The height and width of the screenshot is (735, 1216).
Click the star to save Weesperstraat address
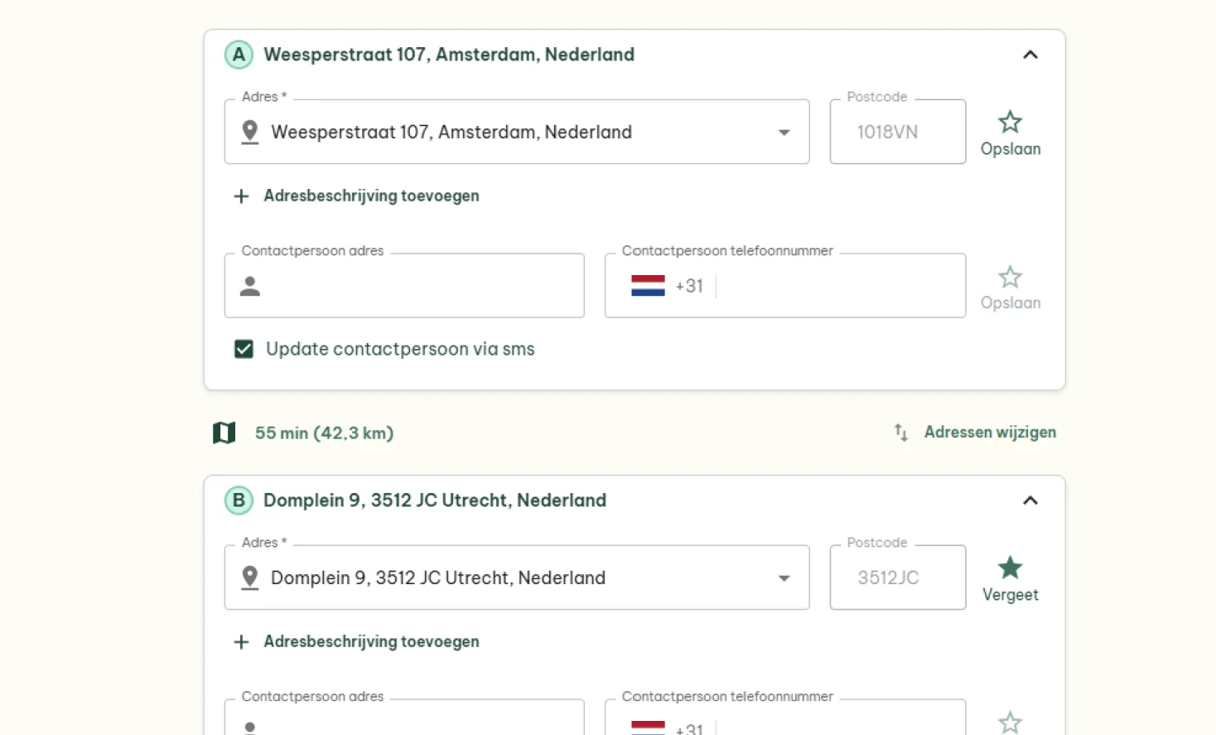[1010, 122]
